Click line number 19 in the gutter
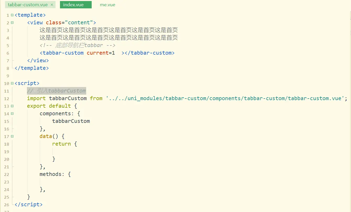The height and width of the screenshot is (212, 351). (7, 152)
